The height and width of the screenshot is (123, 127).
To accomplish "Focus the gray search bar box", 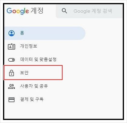I will (x=89, y=11).
